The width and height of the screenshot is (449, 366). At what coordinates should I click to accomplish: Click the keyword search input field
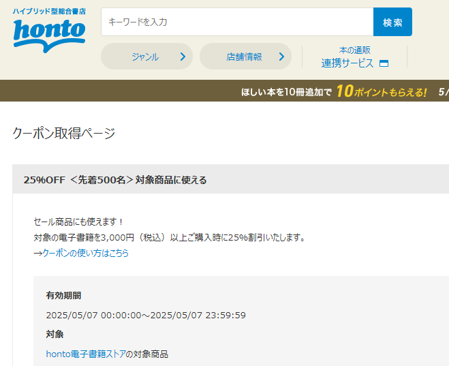[x=237, y=22]
